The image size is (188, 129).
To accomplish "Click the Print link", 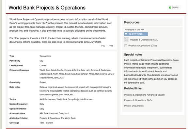I will (111, 46).
